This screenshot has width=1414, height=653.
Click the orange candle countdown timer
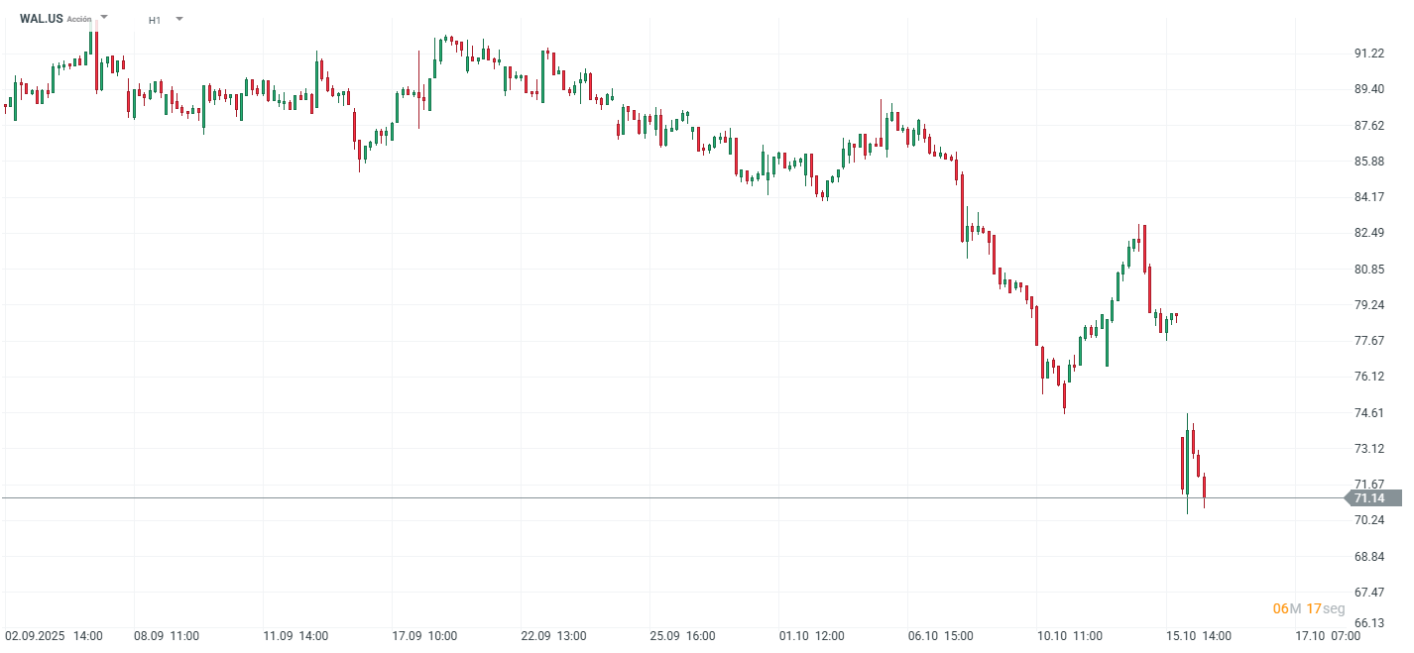coord(1309,608)
